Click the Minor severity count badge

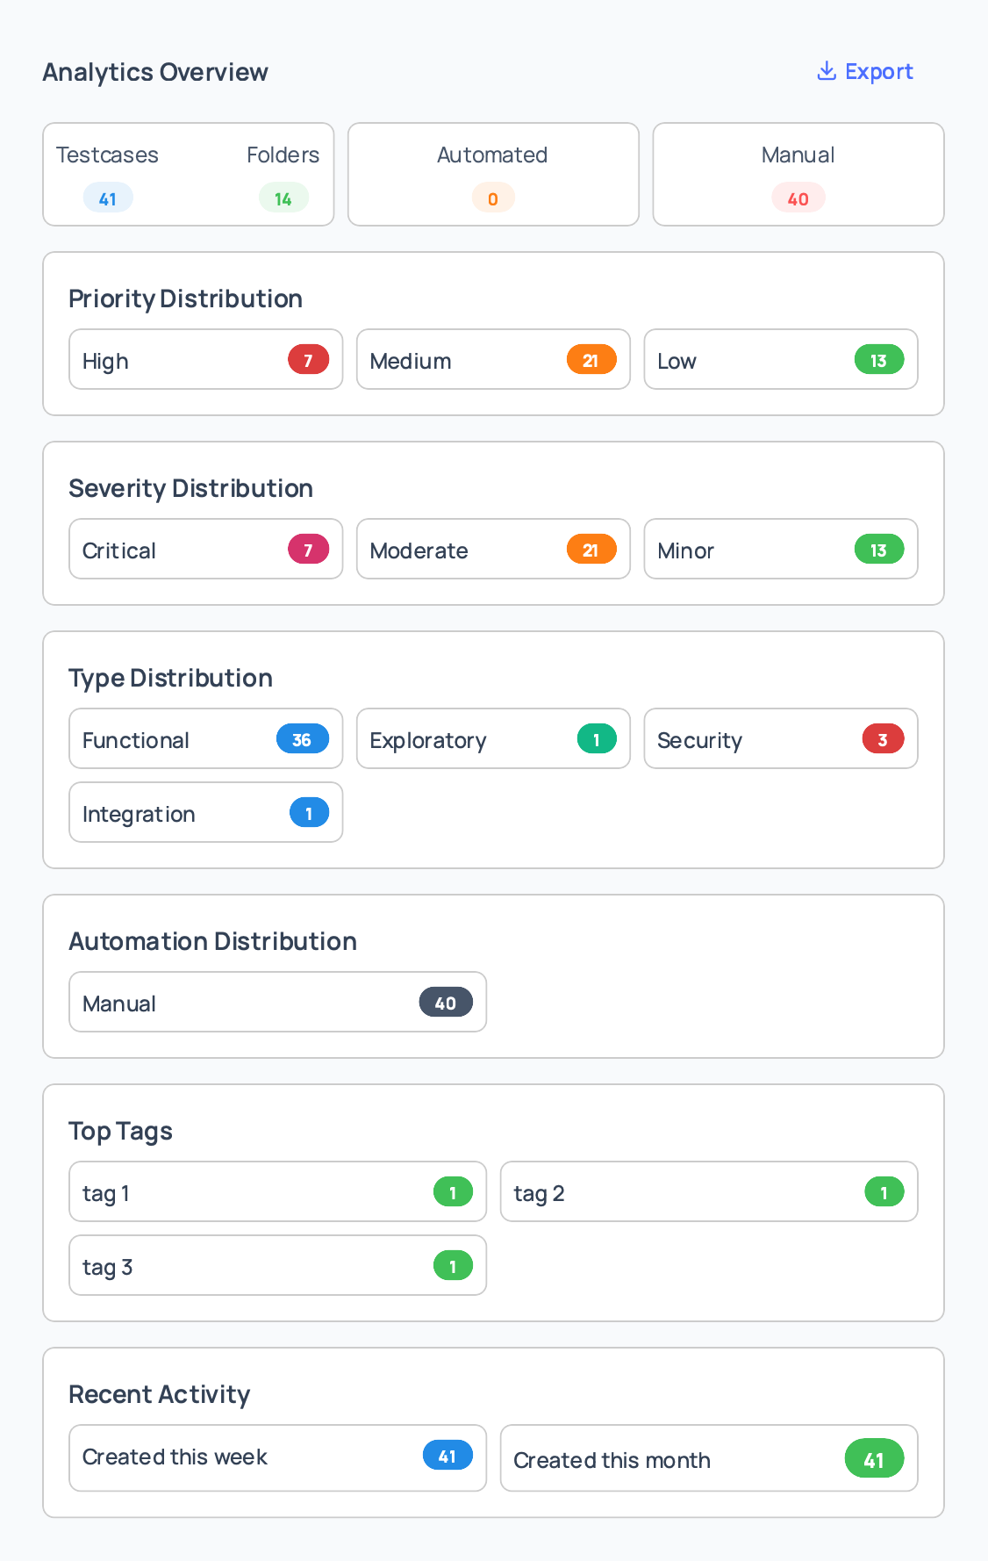tap(880, 549)
